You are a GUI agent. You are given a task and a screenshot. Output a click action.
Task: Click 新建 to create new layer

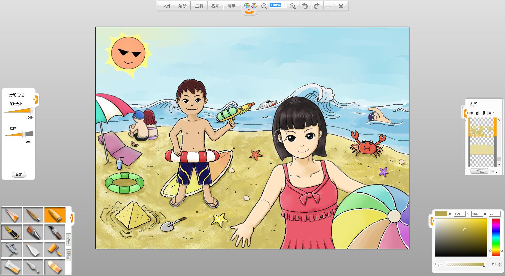pyautogui.click(x=479, y=171)
